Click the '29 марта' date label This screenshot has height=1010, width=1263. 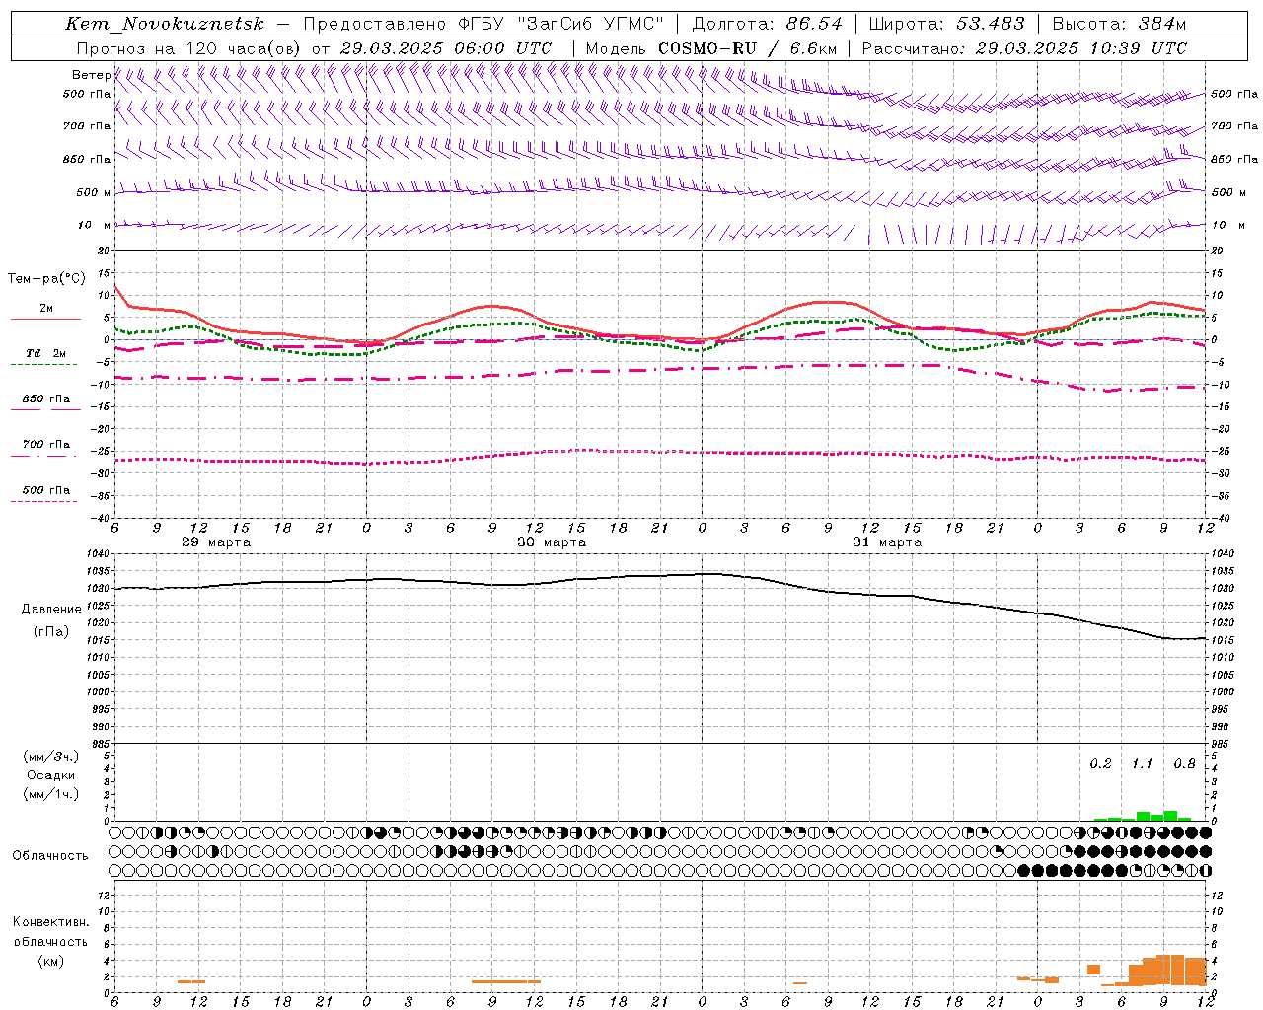click(216, 542)
